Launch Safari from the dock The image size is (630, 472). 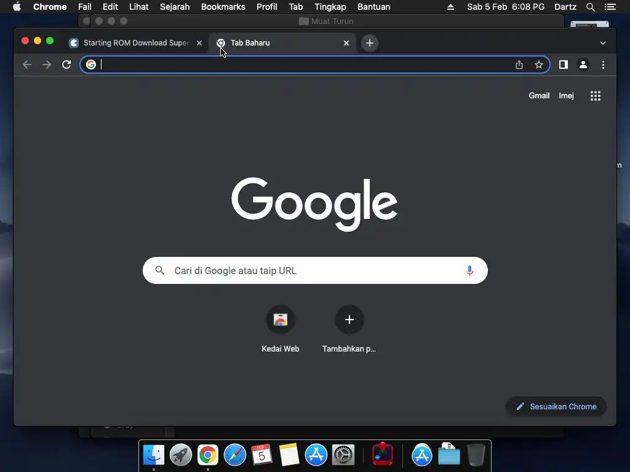point(234,455)
